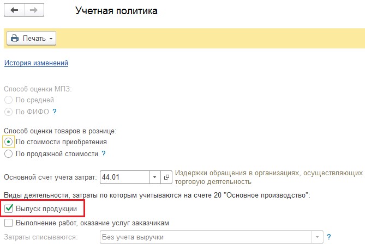Select По продажной стоимости radio option
This screenshot has width=365, height=246.
tap(9, 154)
